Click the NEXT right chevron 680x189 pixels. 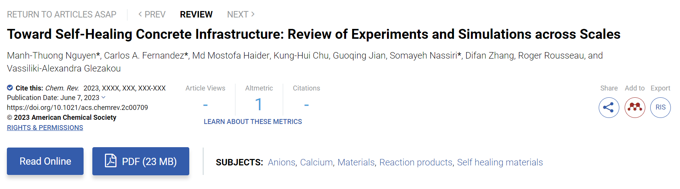(x=253, y=14)
